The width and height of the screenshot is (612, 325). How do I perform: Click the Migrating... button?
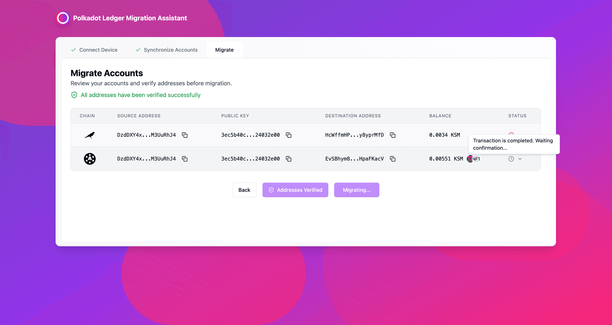[356, 190]
